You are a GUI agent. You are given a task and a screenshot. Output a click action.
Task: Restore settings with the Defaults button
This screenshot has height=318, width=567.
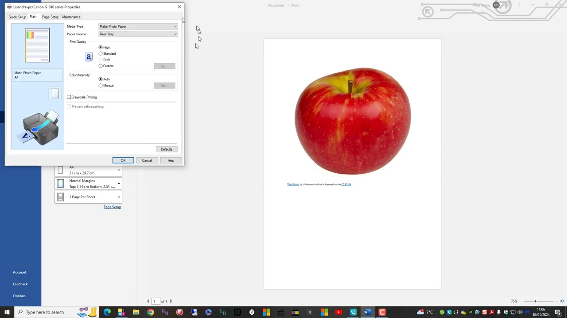[167, 149]
